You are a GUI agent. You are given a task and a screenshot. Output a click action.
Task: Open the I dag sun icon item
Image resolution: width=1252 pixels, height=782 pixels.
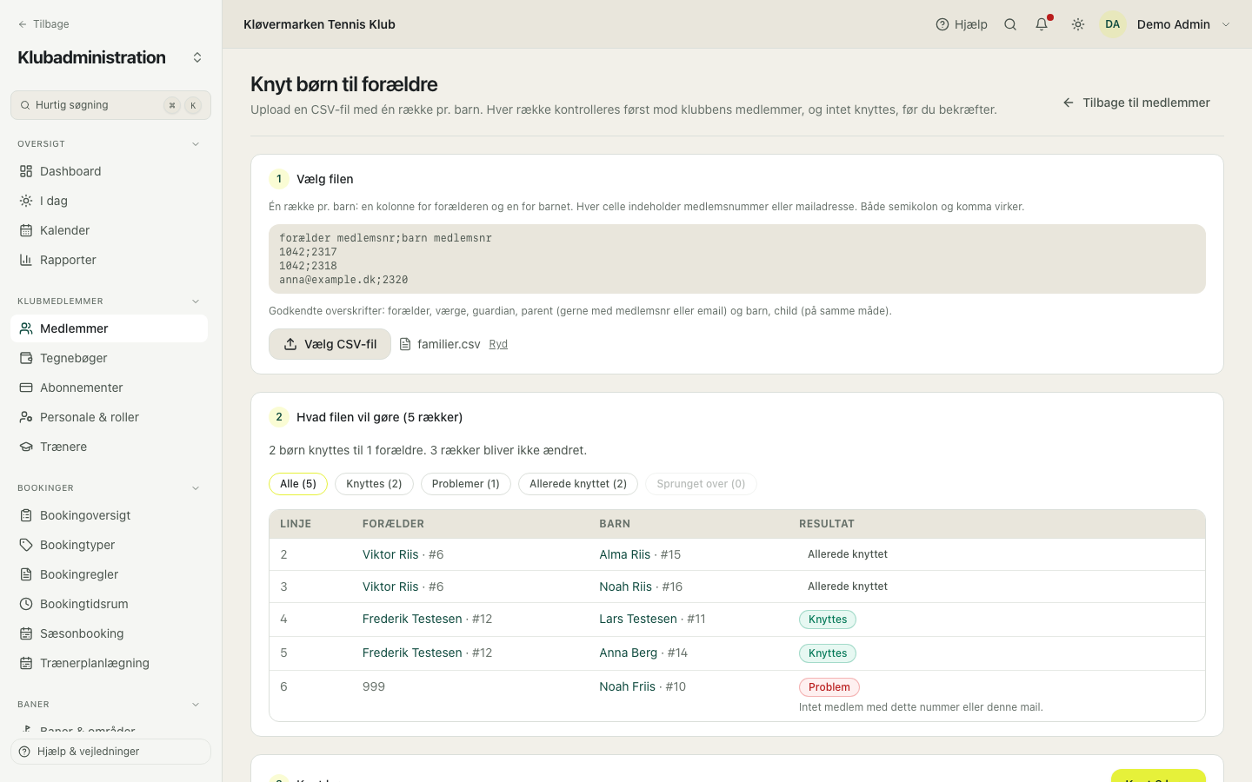pyautogui.click(x=109, y=201)
